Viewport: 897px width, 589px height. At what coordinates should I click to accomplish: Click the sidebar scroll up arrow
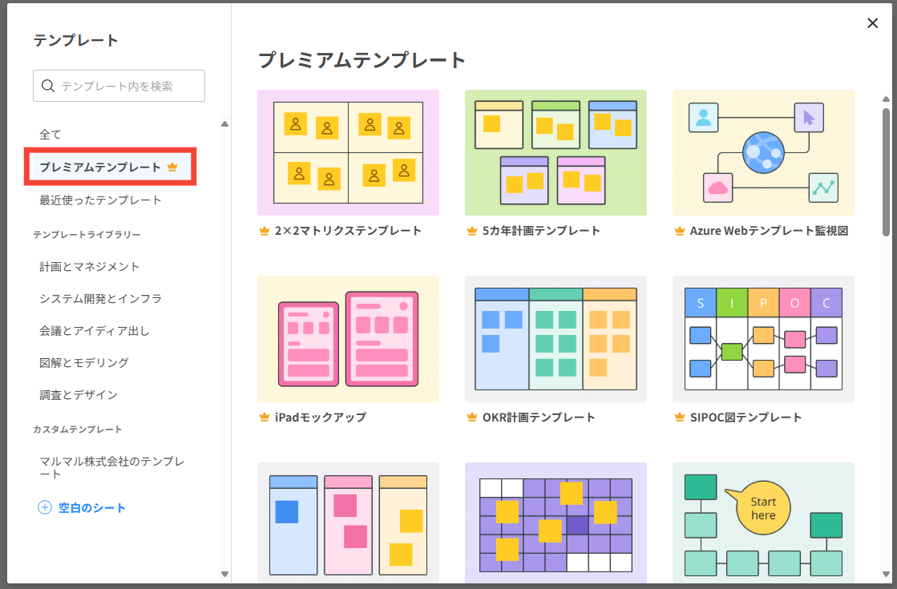[224, 123]
